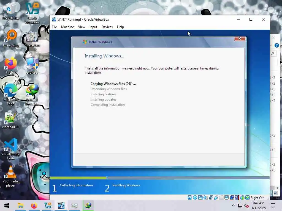Close the Install Windows dialog

point(240,38)
